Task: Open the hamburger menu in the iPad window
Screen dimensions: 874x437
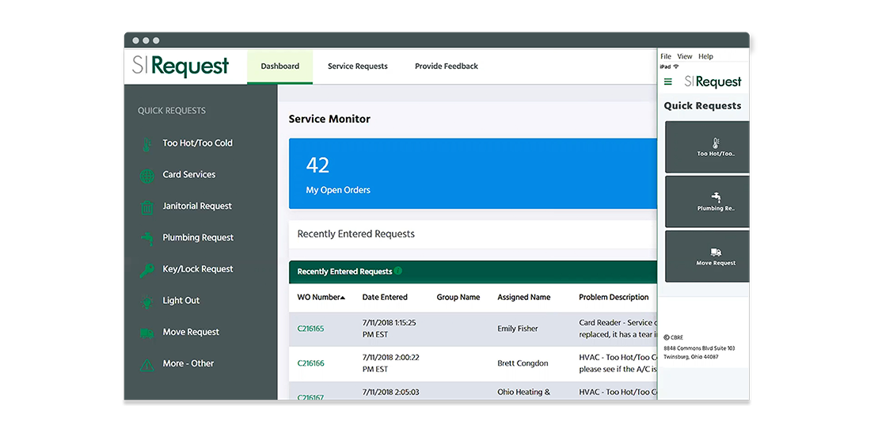Action: click(667, 82)
